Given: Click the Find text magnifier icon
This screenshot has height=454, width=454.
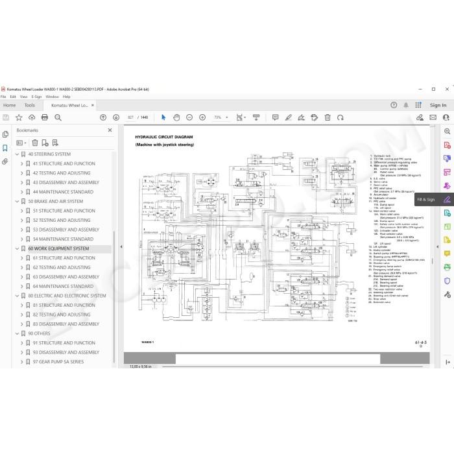Looking at the screenshot, I should 58,117.
